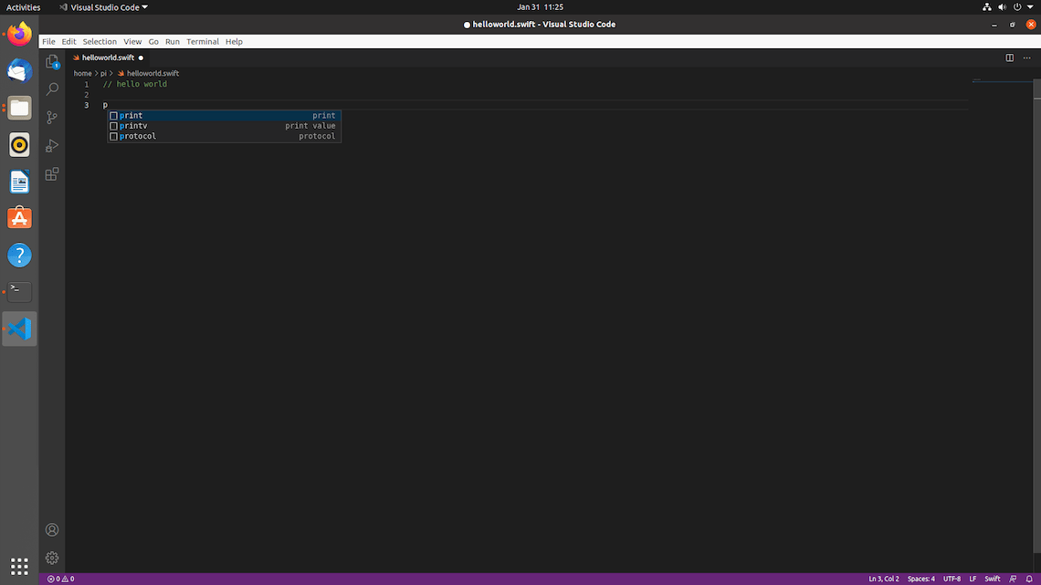Launch Thunderbird mail from the dock

click(19, 70)
